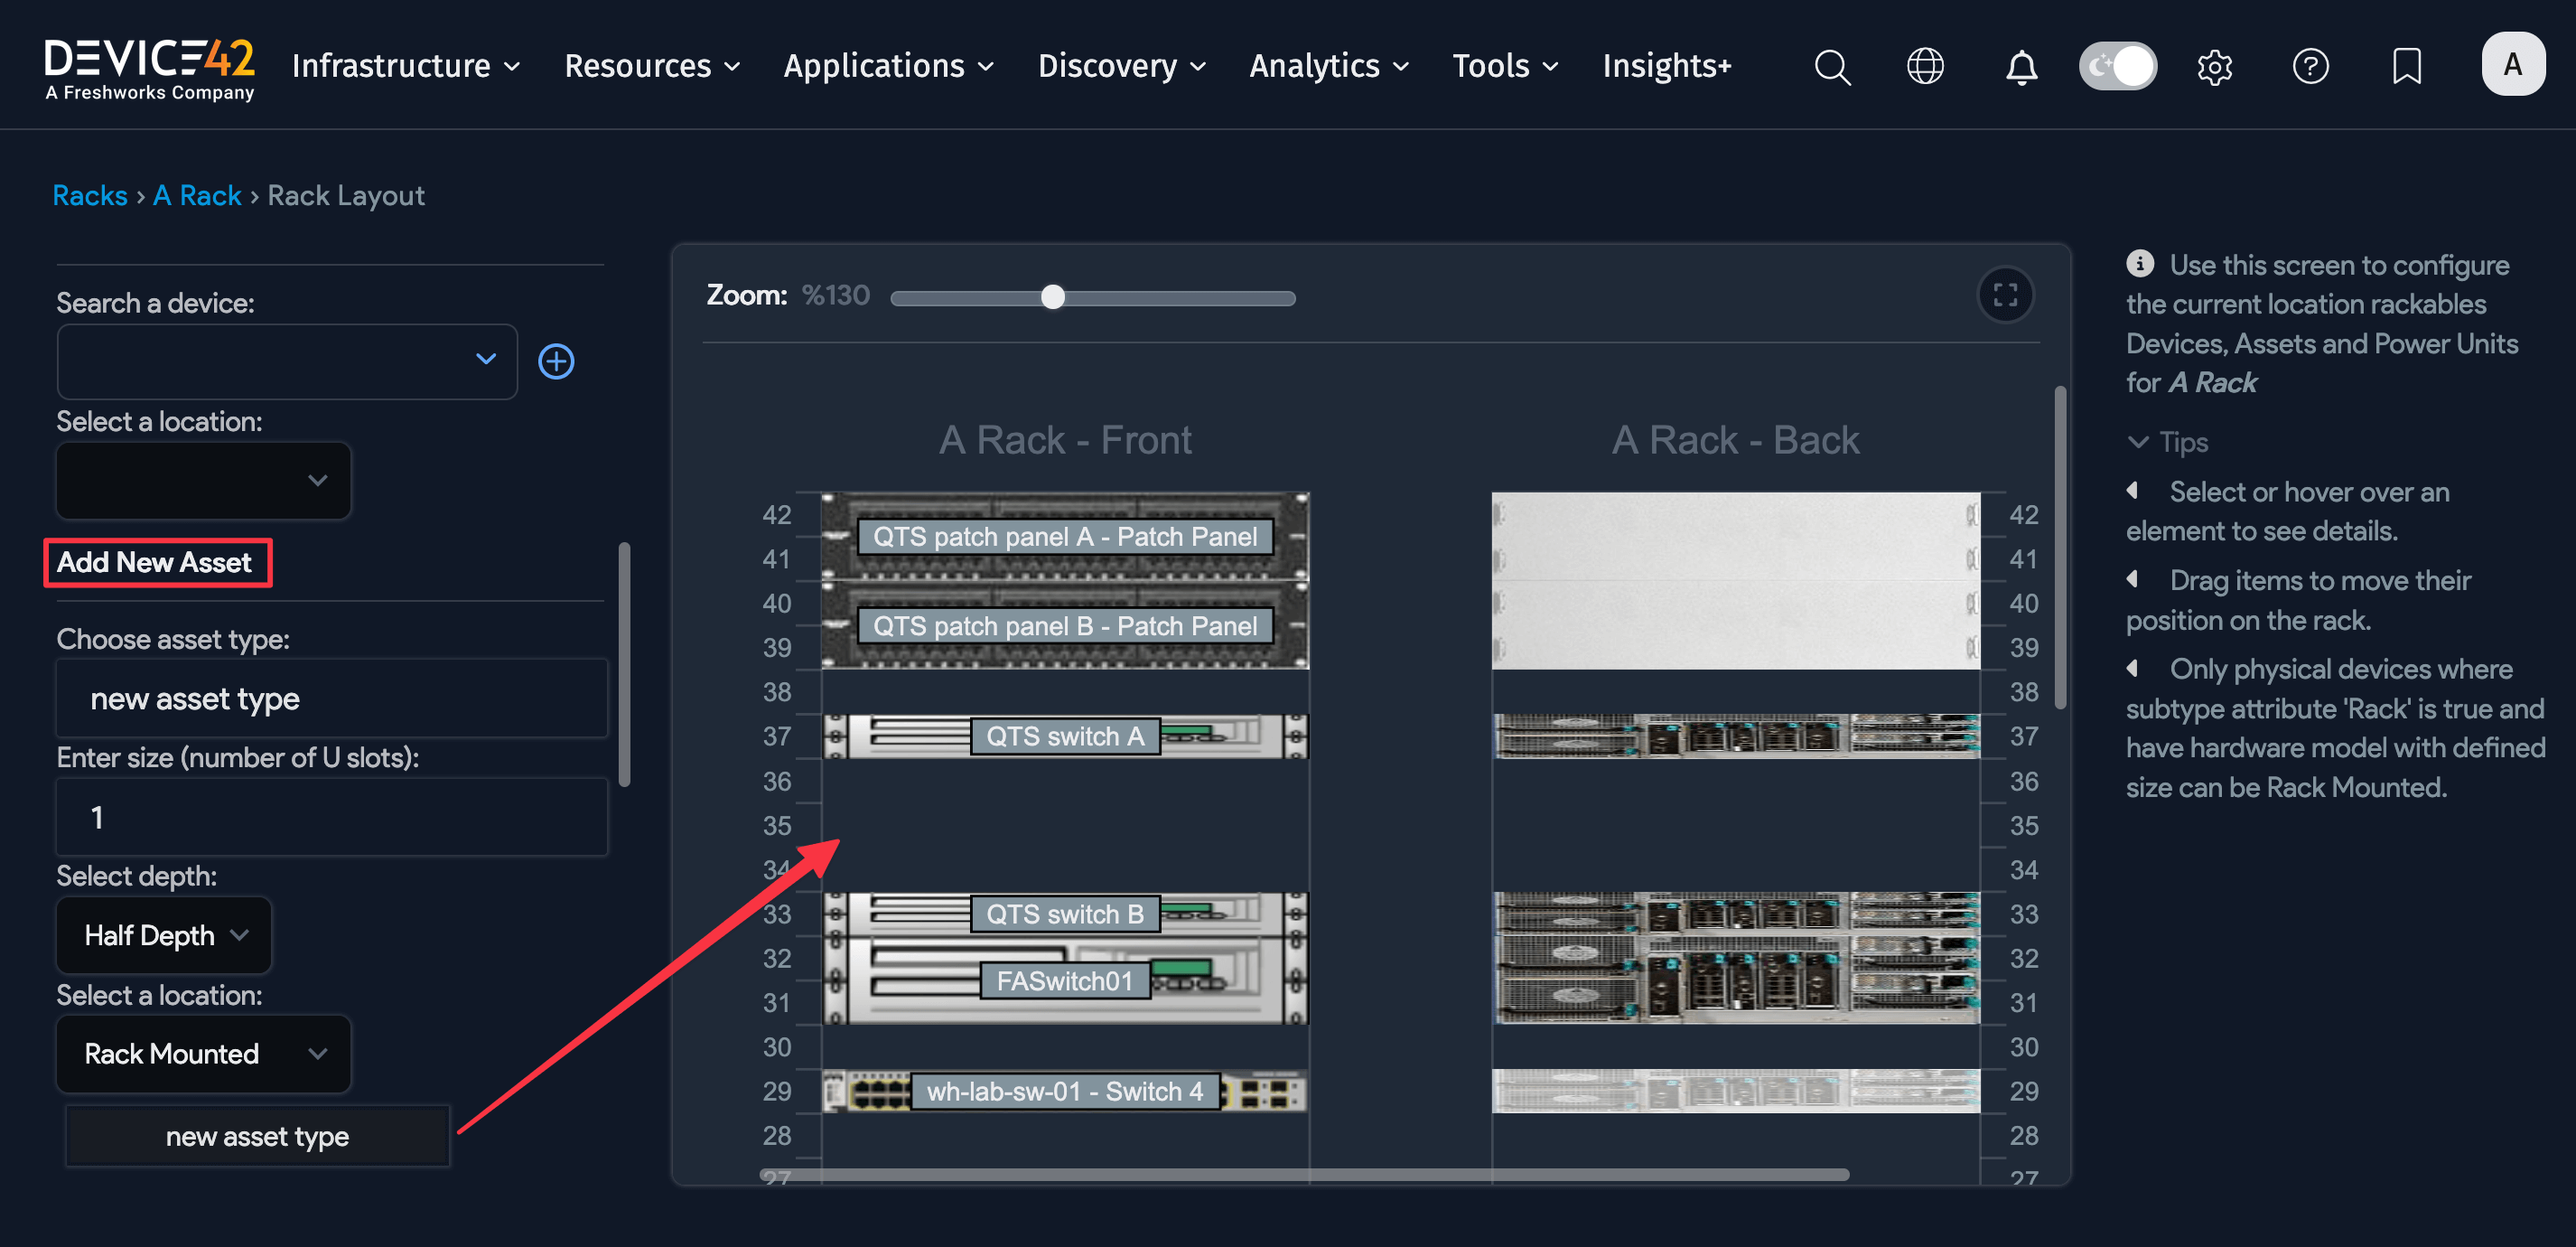Open saved bookmarks icon
Image resolution: width=2576 pixels, height=1247 pixels.
tap(2406, 66)
